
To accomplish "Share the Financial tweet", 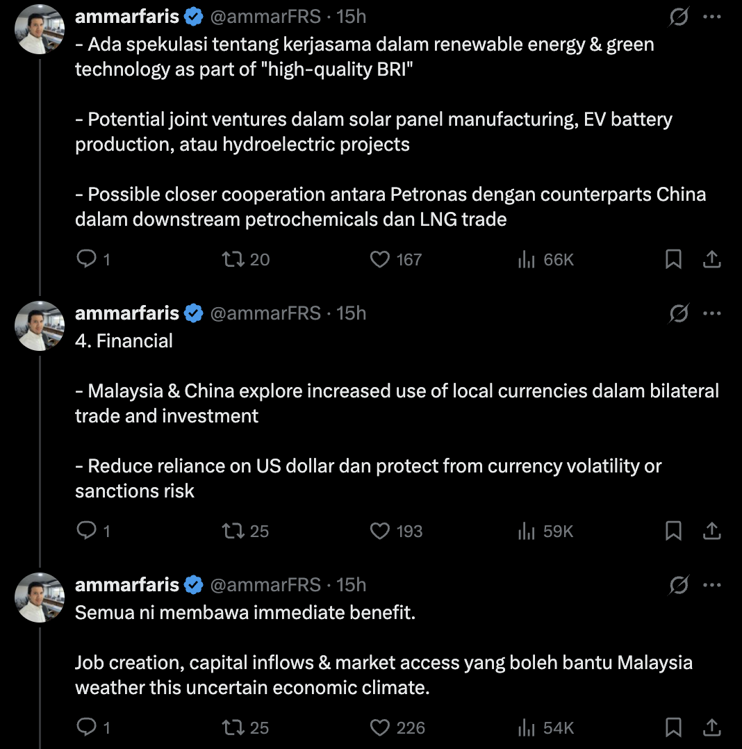I will [x=711, y=532].
